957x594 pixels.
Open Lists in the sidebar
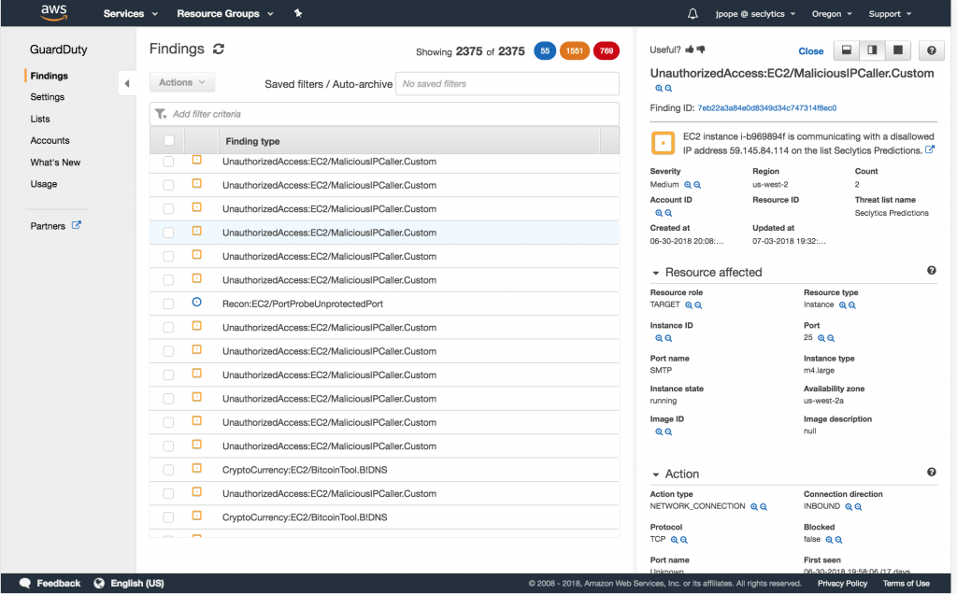40,119
